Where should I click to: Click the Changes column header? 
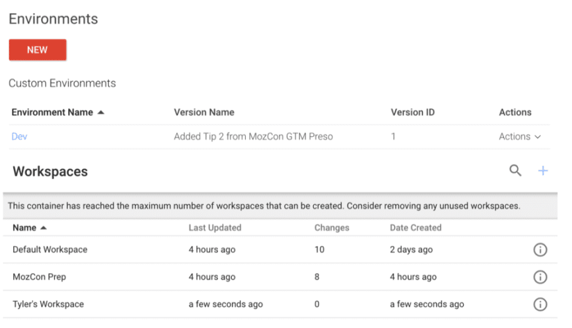pos(332,228)
